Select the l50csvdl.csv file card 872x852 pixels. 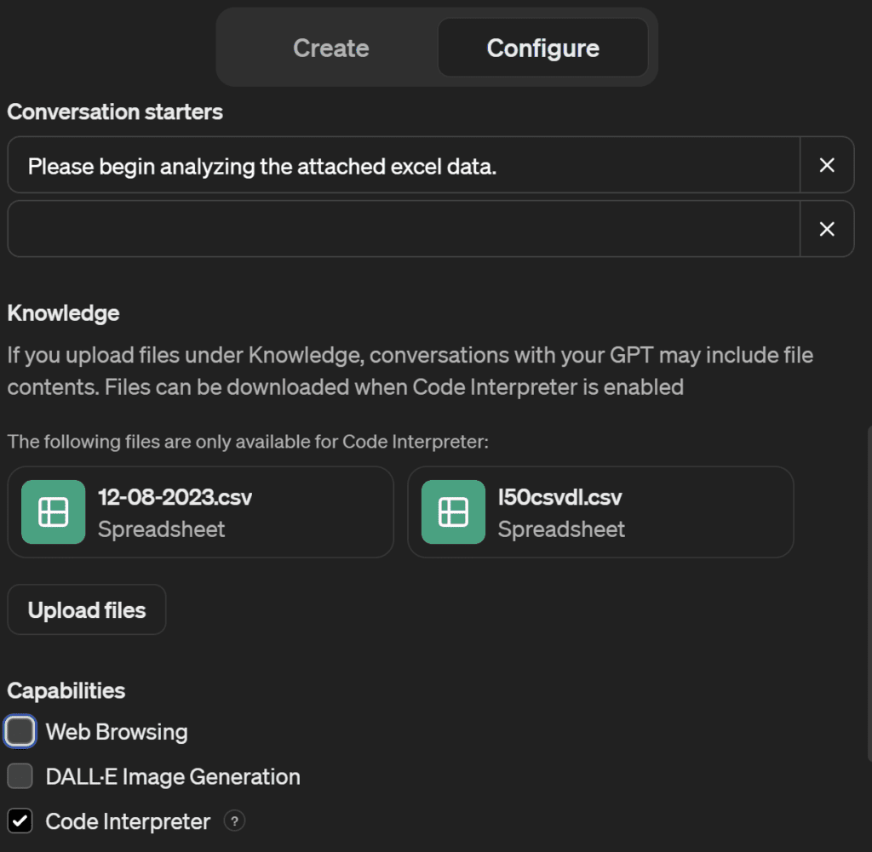(x=600, y=512)
